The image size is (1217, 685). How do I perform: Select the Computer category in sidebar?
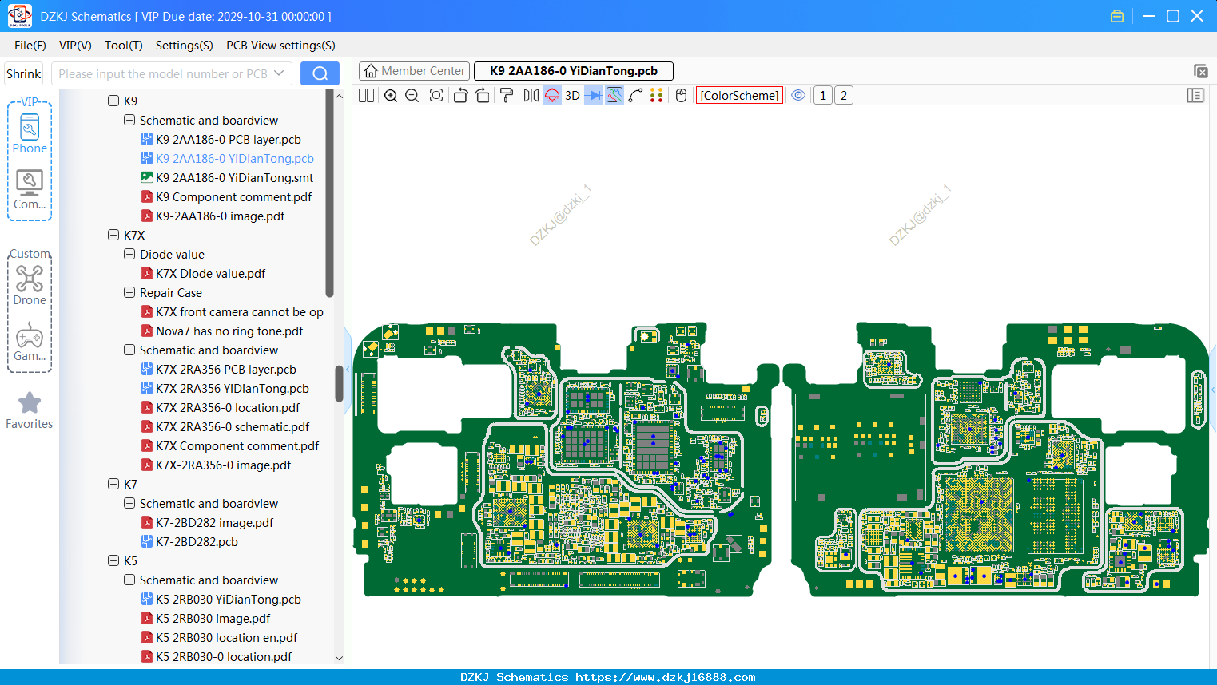(x=30, y=190)
